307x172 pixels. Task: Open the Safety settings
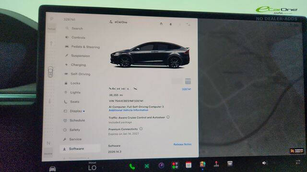point(71,129)
